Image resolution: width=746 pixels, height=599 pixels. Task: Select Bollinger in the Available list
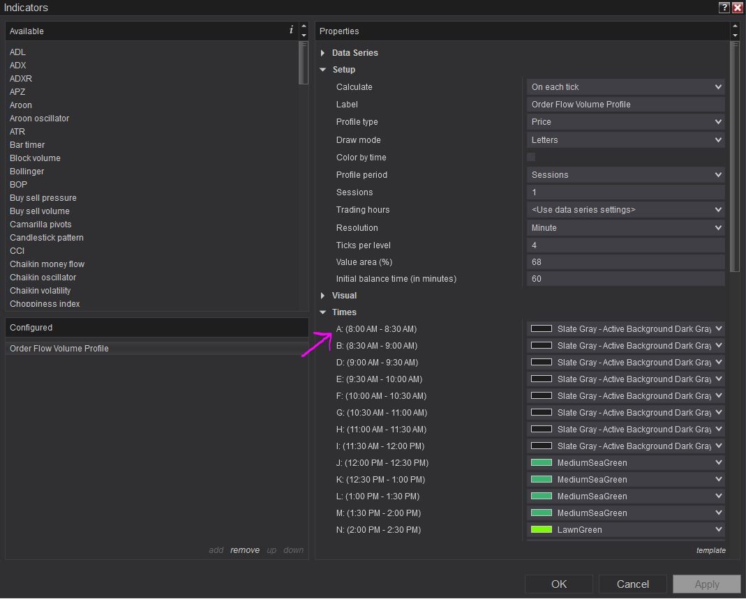27,172
